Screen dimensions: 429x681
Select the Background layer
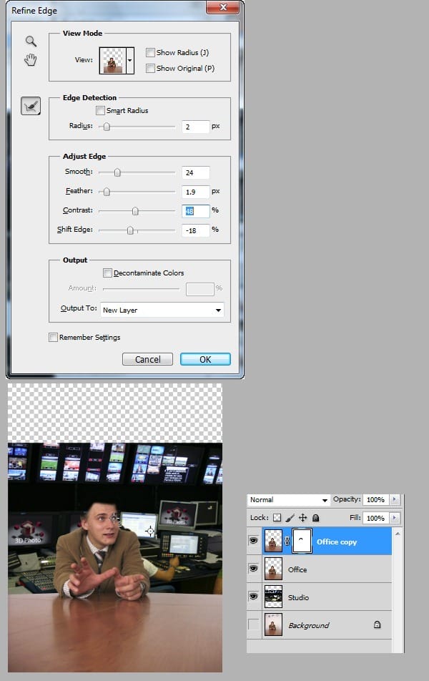tap(329, 625)
